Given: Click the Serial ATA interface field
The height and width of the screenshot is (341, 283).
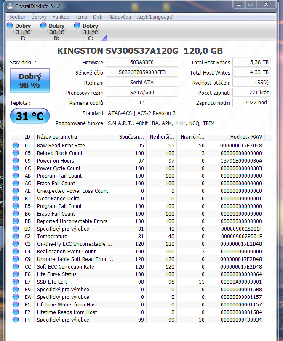Looking at the screenshot, I should [x=142, y=83].
